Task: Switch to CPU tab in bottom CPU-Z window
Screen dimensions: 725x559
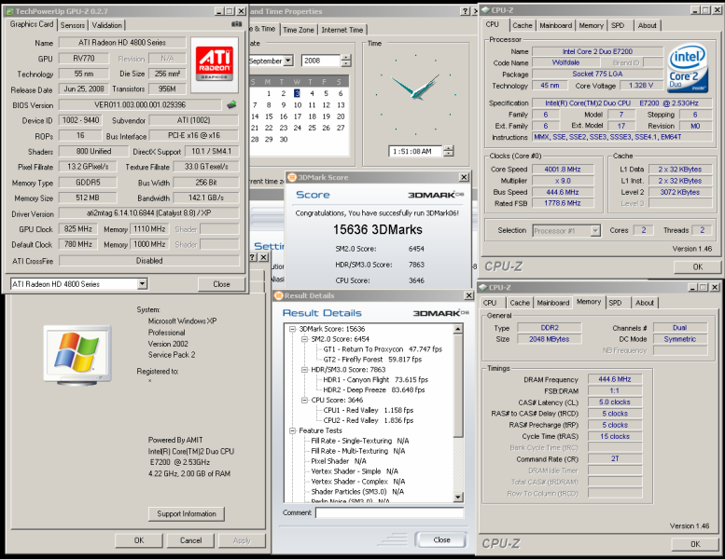Action: 490,303
